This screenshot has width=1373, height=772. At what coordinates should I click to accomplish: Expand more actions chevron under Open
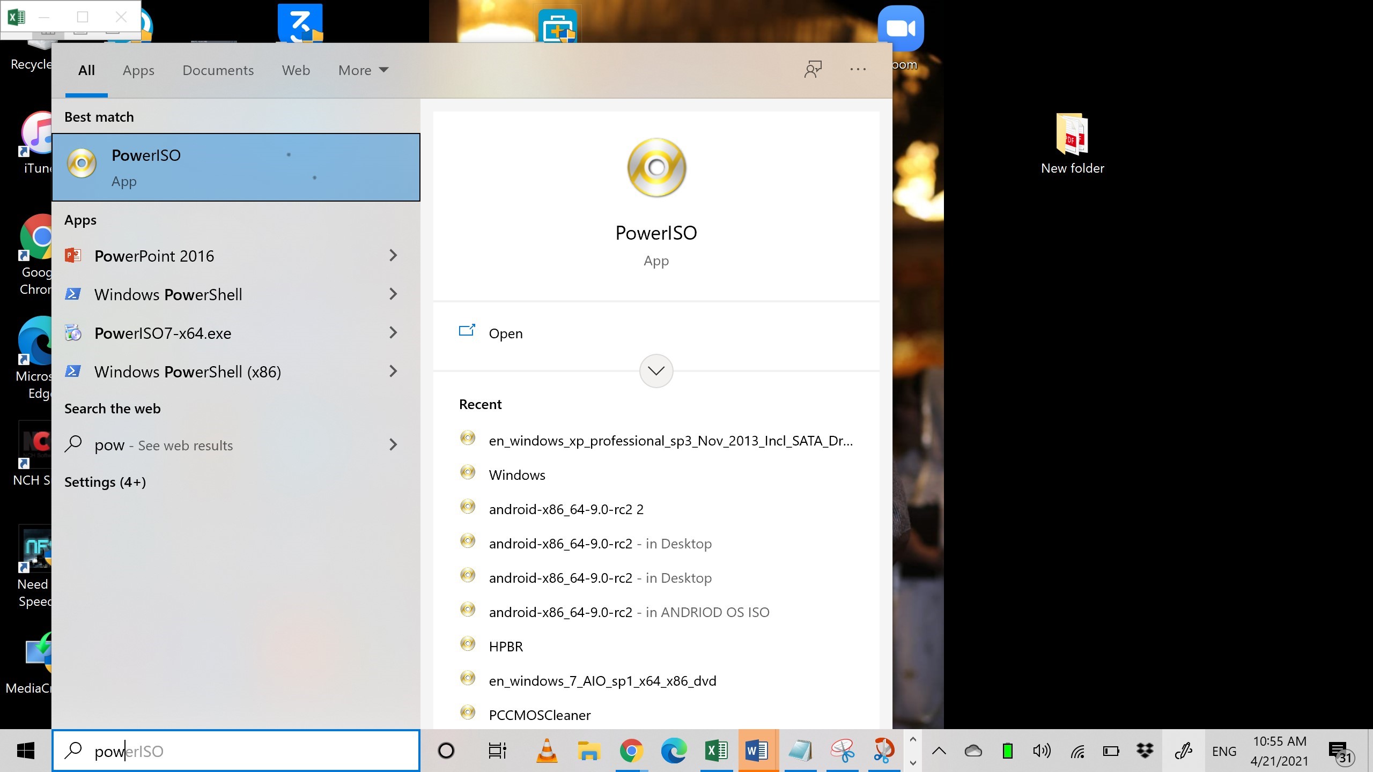[656, 370]
